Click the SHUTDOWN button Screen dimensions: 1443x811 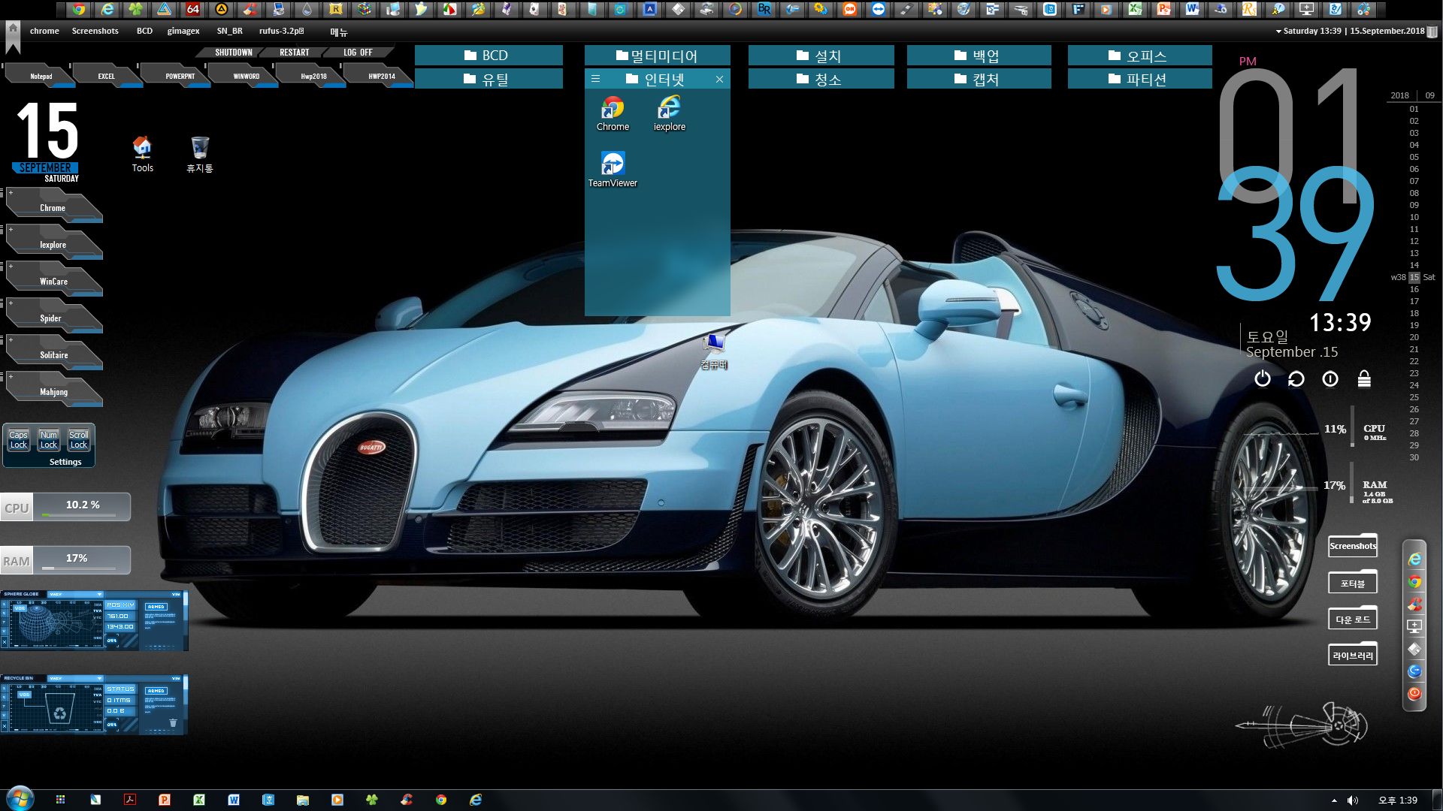point(234,53)
